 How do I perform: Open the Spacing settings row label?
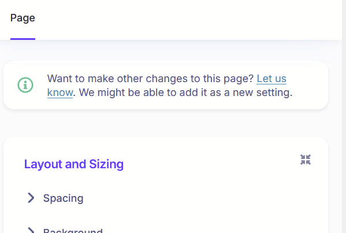(x=63, y=198)
